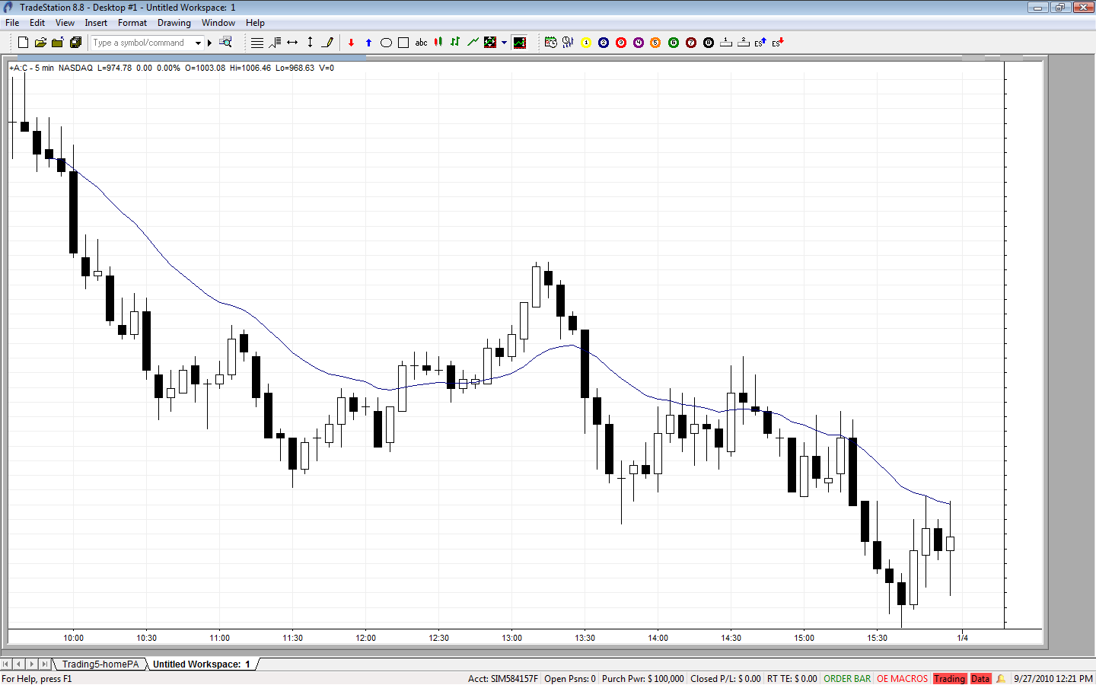Click the ES red down arrow icon
The height and width of the screenshot is (685, 1096).
[777, 43]
